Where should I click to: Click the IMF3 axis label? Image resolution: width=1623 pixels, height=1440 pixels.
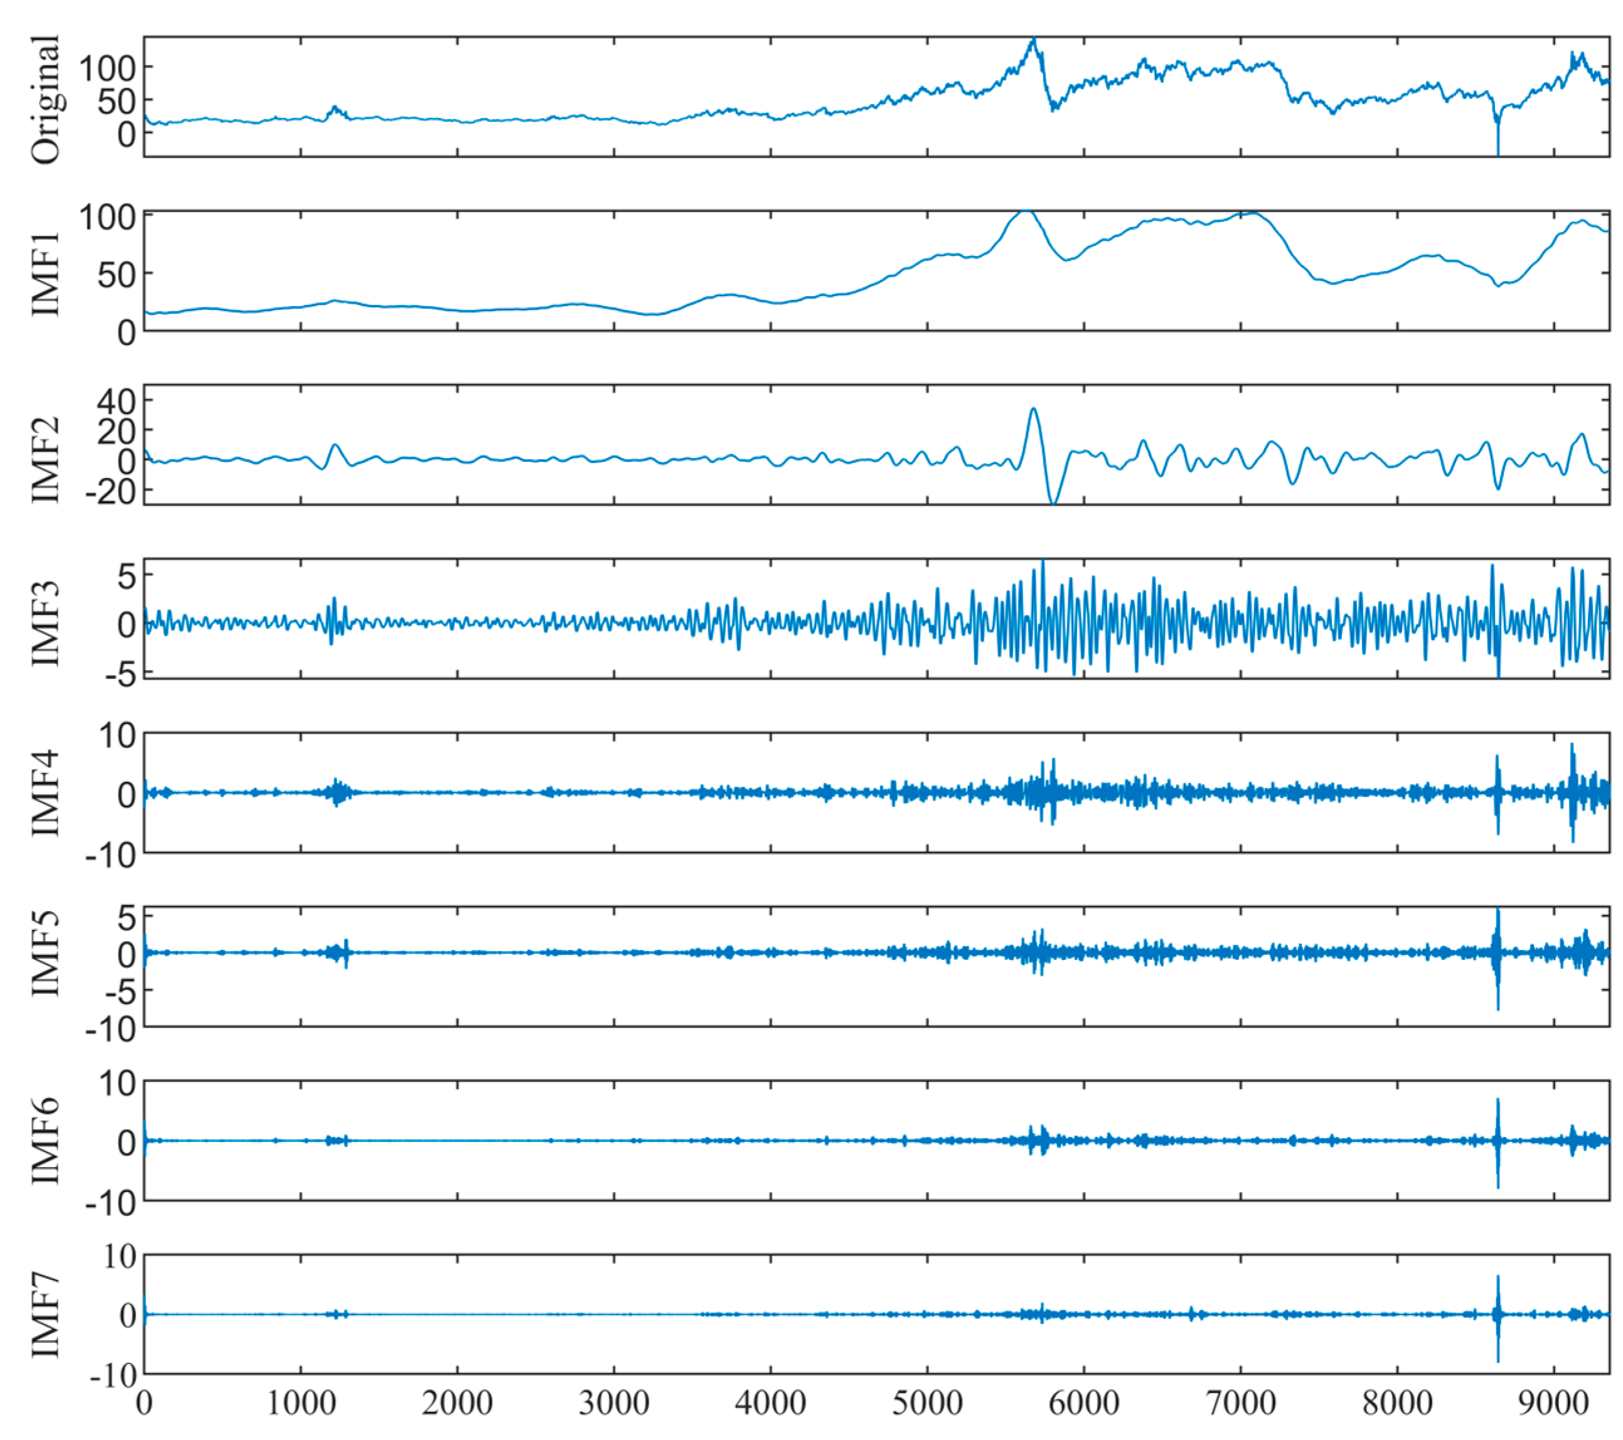[x=45, y=624]
